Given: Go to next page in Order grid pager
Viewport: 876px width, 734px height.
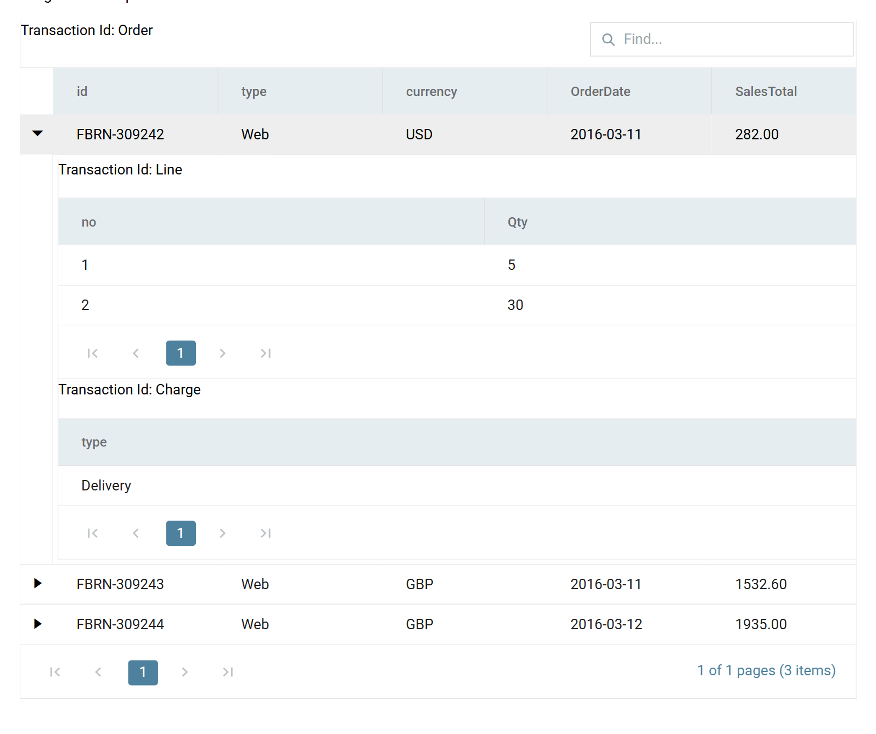Looking at the screenshot, I should pos(184,672).
